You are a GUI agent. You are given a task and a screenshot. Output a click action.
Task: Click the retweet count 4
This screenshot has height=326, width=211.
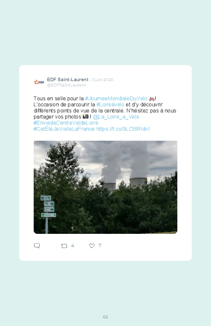coord(72,246)
